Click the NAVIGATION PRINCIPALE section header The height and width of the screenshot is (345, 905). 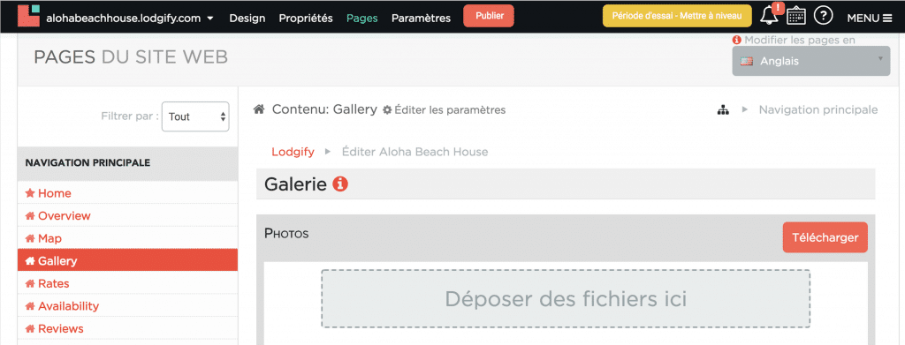tap(127, 163)
